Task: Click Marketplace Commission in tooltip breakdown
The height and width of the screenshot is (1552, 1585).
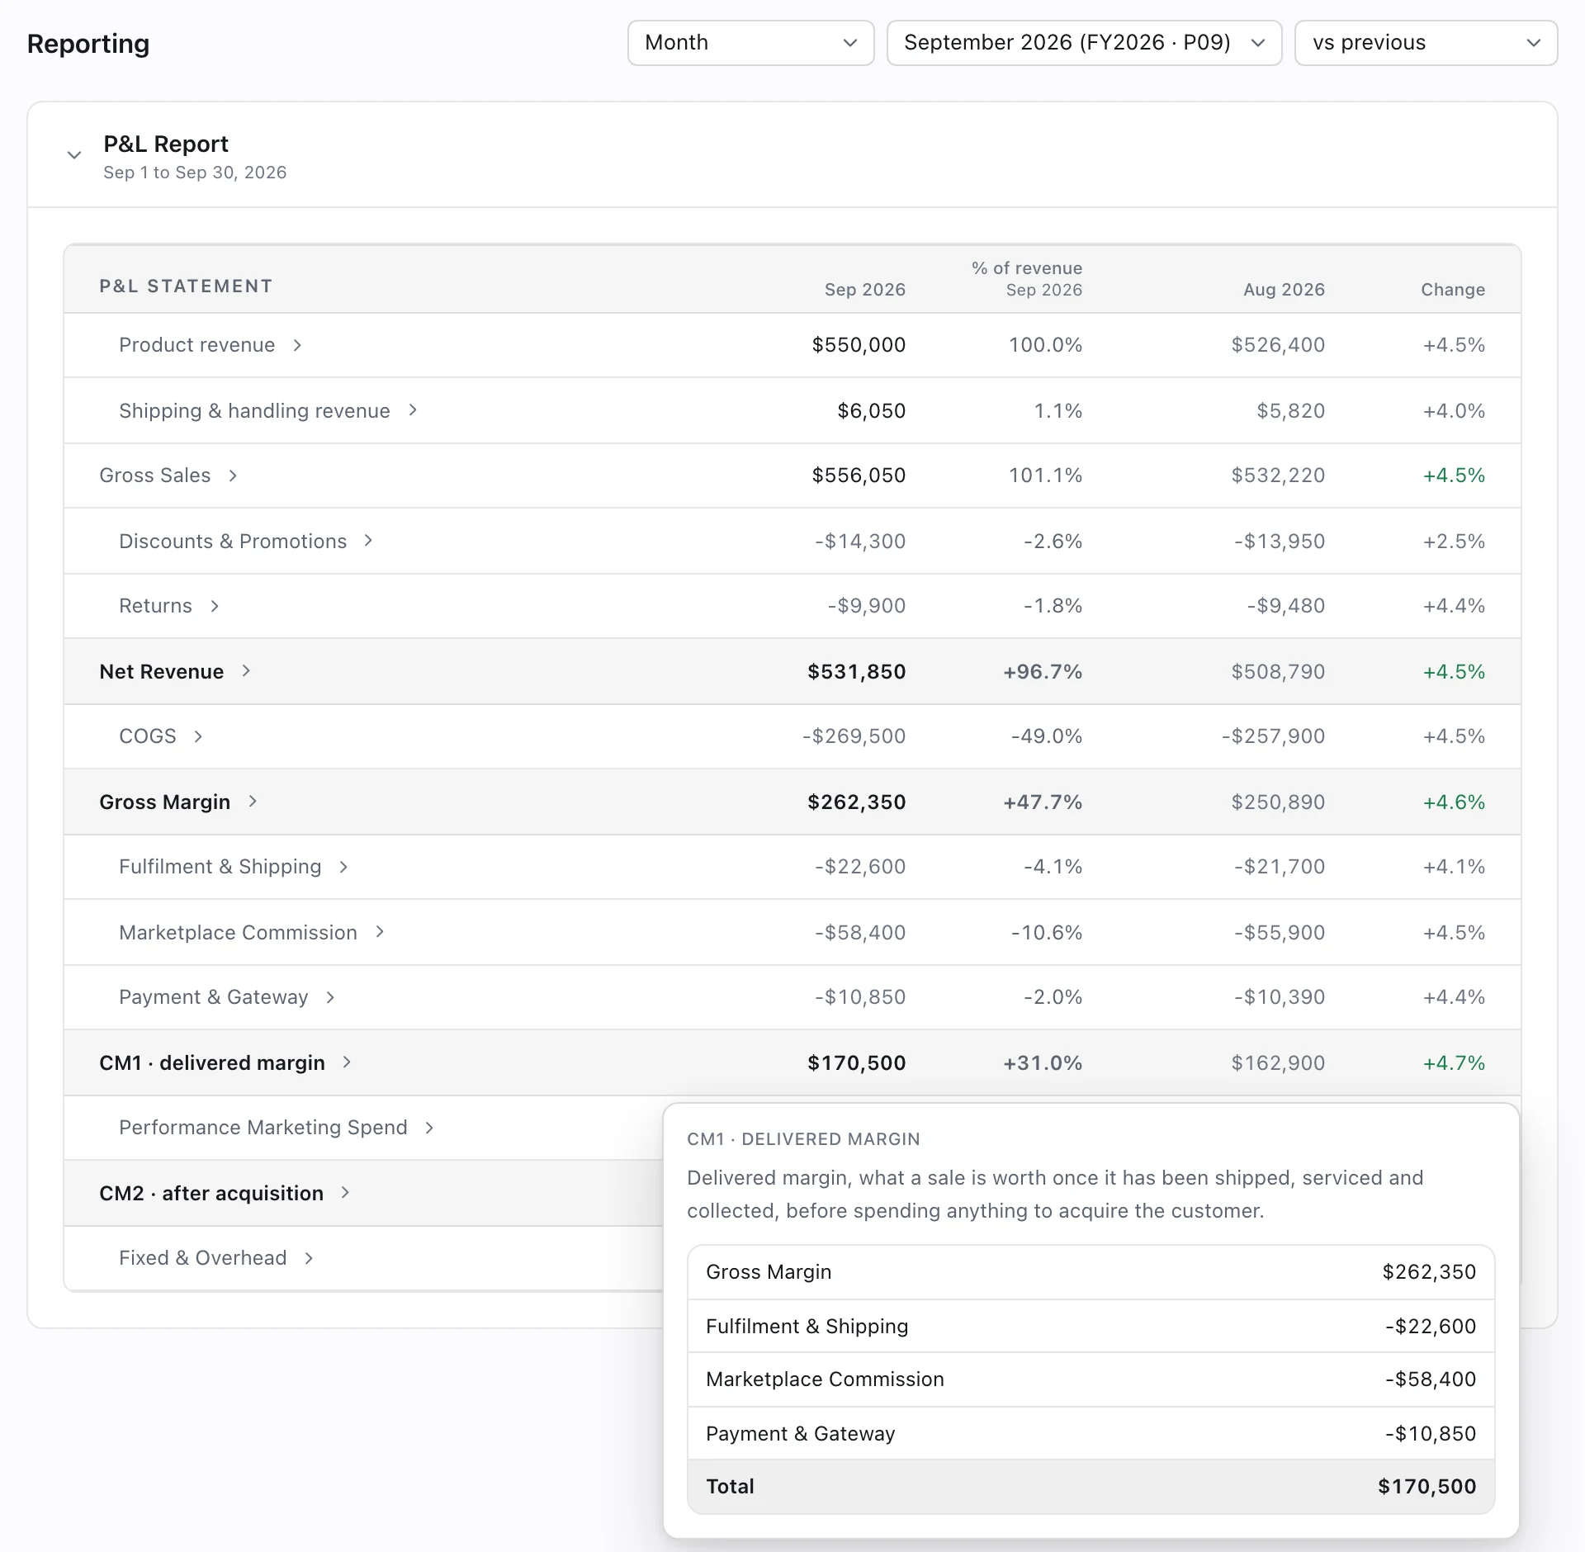Action: click(x=1091, y=1379)
